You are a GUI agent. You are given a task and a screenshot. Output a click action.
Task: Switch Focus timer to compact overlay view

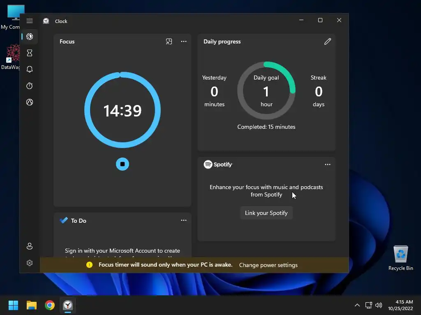[x=169, y=41]
